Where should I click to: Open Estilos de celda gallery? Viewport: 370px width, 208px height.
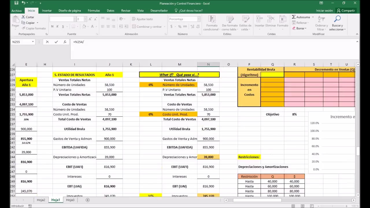coord(245,23)
